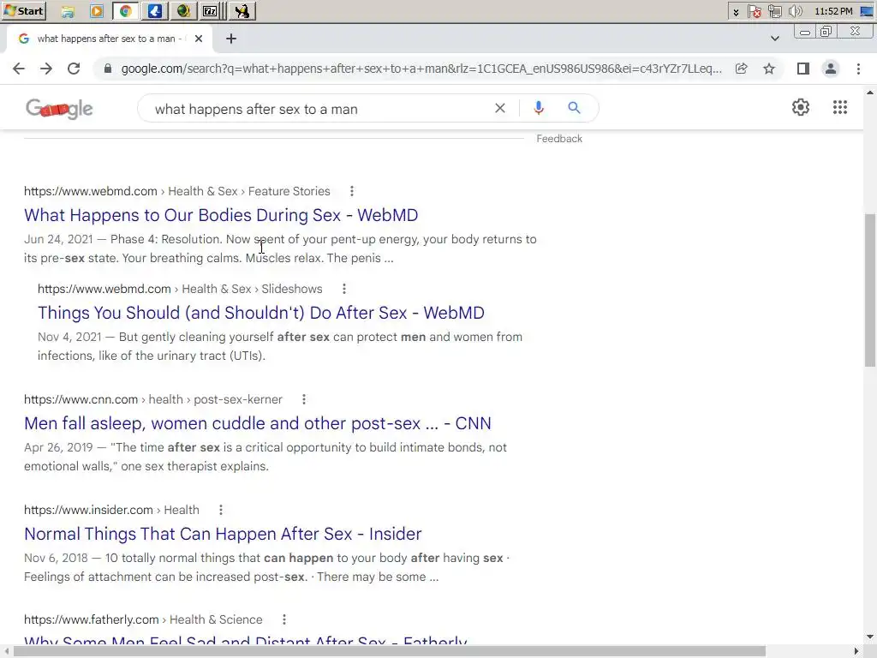Click the address bar URL

(421, 69)
